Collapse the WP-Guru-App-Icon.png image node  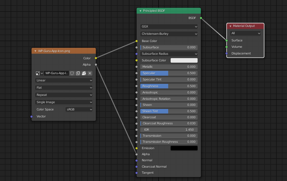[x=35, y=51]
